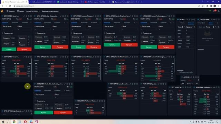221x124 pixels.
Task: Click search icon next to Тикер in positions
Action: click(185, 27)
